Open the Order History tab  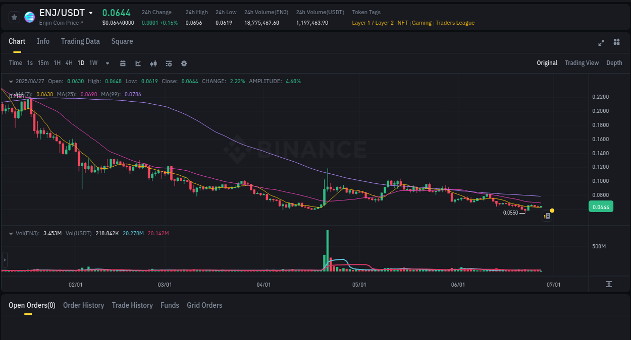pyautogui.click(x=83, y=305)
